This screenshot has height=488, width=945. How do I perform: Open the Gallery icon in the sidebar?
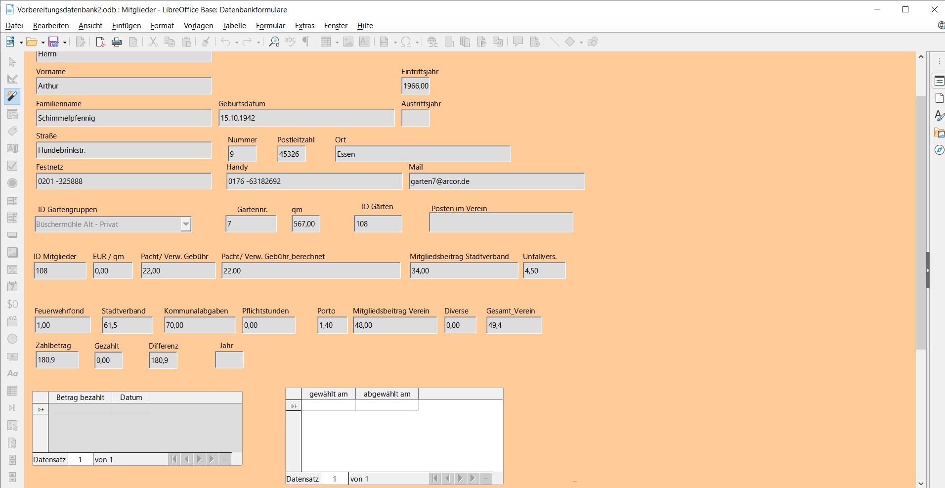pos(940,133)
